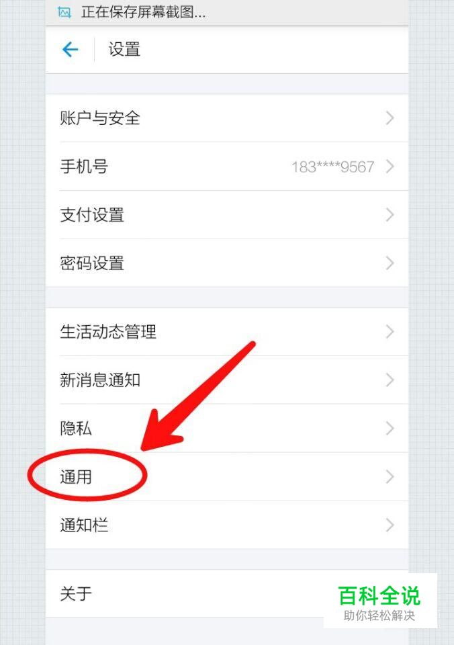
Task: Tap the screenshot saving notification icon
Action: [64, 12]
